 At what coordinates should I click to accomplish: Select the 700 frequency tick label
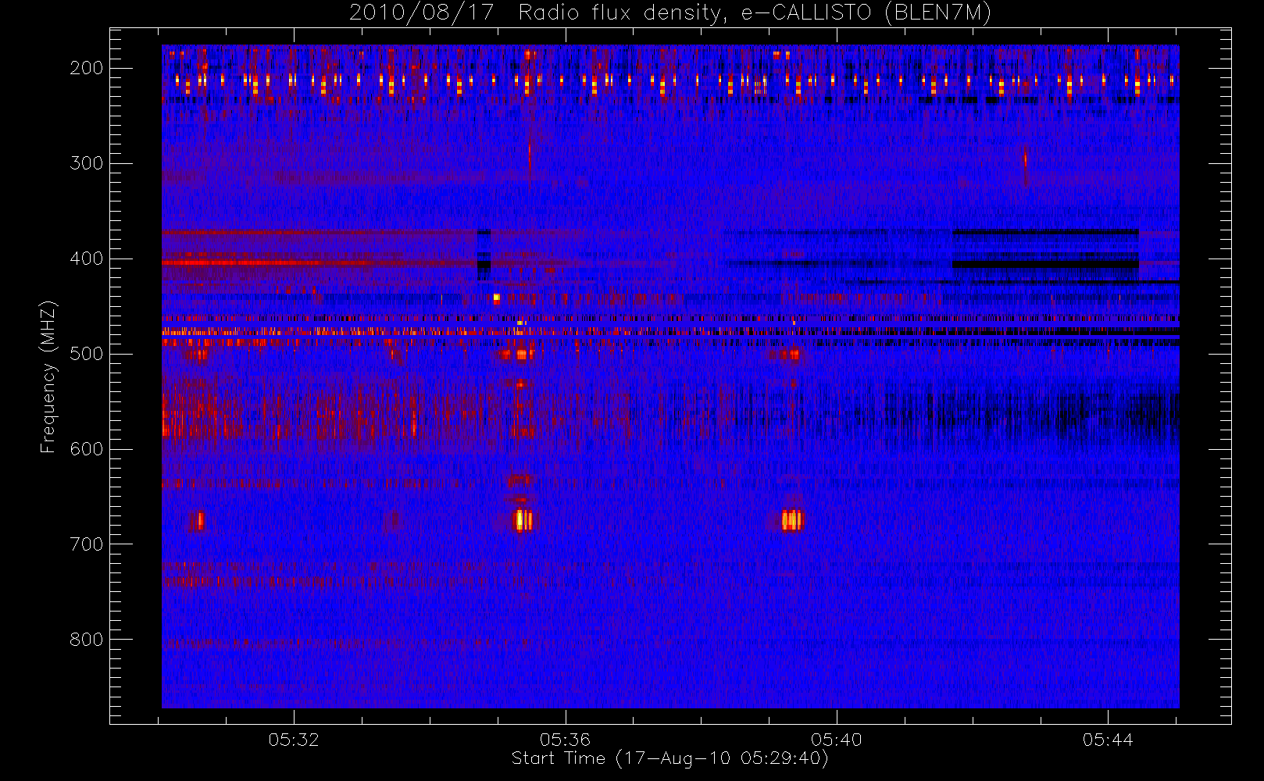pos(87,544)
